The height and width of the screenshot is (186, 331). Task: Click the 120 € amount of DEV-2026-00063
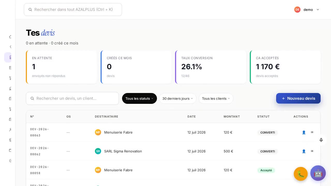(x=228, y=132)
